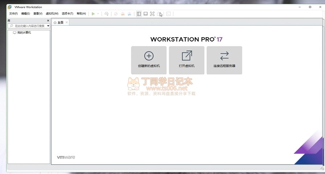
Task: Click 打开虚拟机 tile
Action: (x=186, y=60)
